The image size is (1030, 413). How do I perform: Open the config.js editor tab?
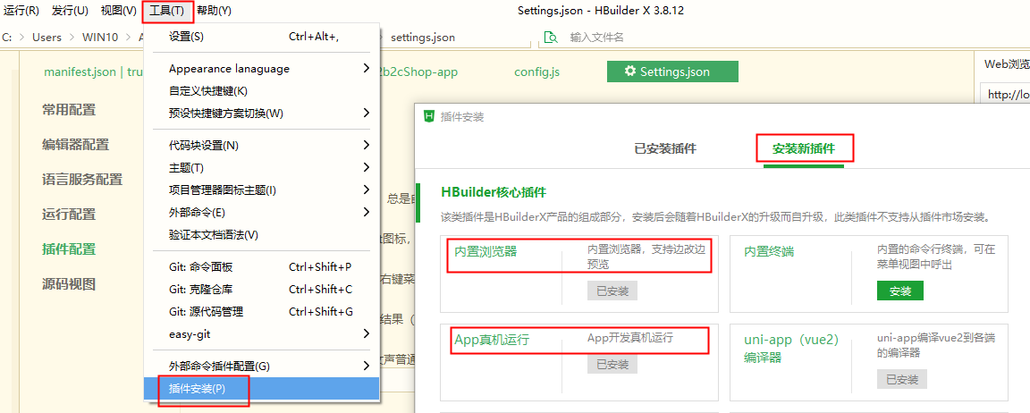coord(536,72)
